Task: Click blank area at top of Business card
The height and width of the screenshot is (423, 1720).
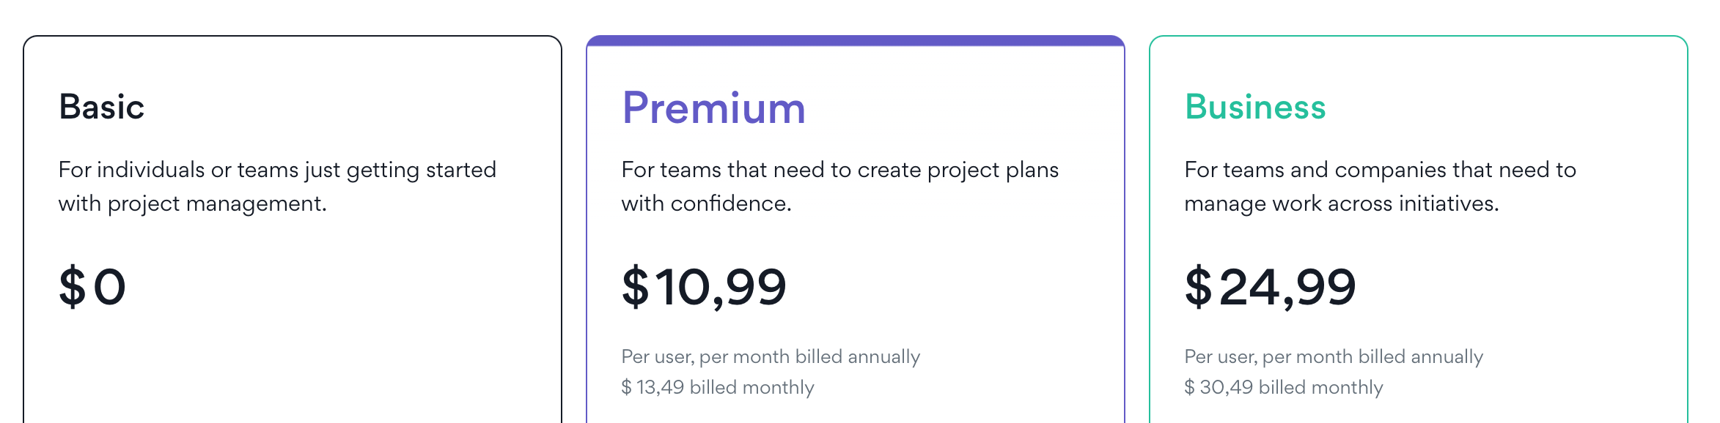Action: pyautogui.click(x=1419, y=62)
